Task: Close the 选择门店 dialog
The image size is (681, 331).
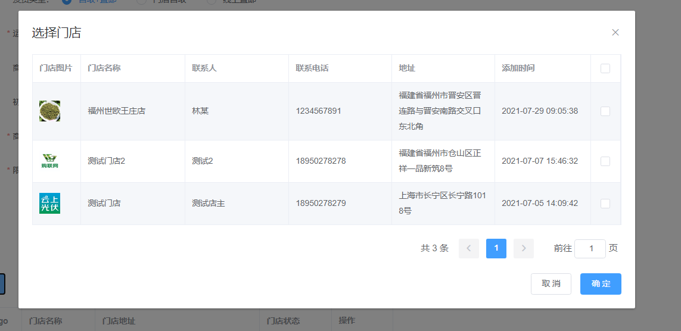Action: [x=615, y=33]
